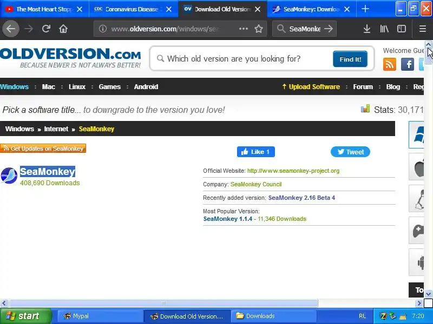Open SeaMonkey 1.1.4 version link
The width and height of the screenshot is (433, 324).
tap(228, 219)
